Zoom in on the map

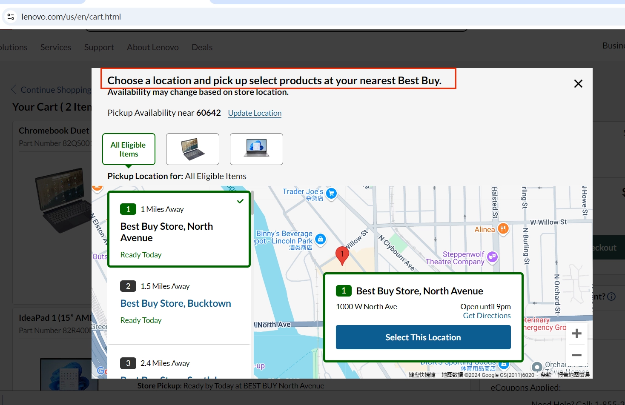pos(577,334)
